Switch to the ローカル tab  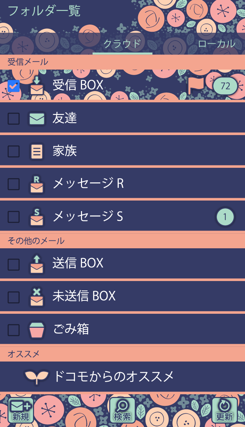pos(216,44)
